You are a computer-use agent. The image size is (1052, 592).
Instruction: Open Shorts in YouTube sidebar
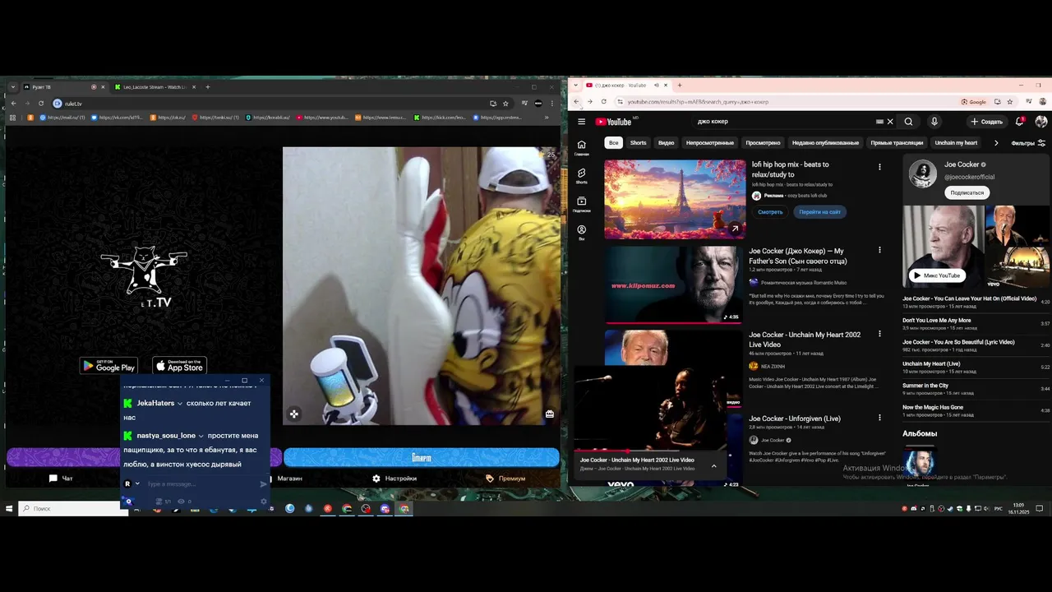coord(581,176)
